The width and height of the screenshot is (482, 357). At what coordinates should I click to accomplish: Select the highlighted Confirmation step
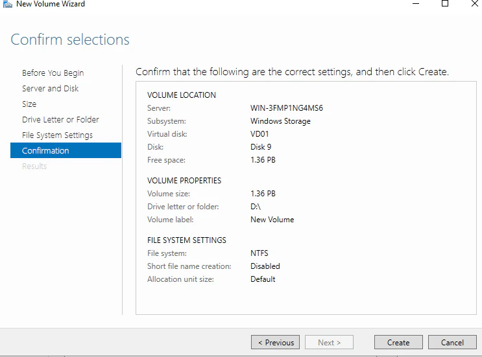point(66,150)
